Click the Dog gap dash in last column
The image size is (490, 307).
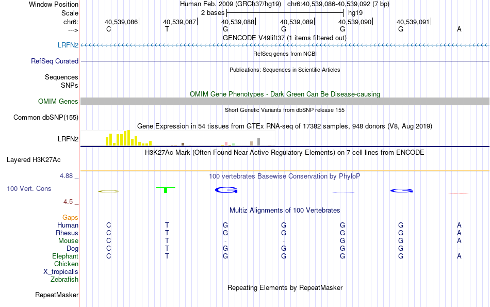pyautogui.click(x=459, y=249)
